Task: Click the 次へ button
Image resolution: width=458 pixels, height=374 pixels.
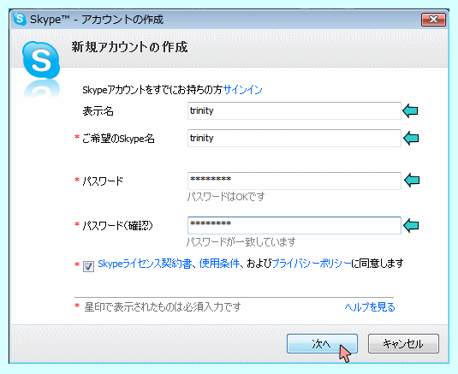Action: [322, 344]
